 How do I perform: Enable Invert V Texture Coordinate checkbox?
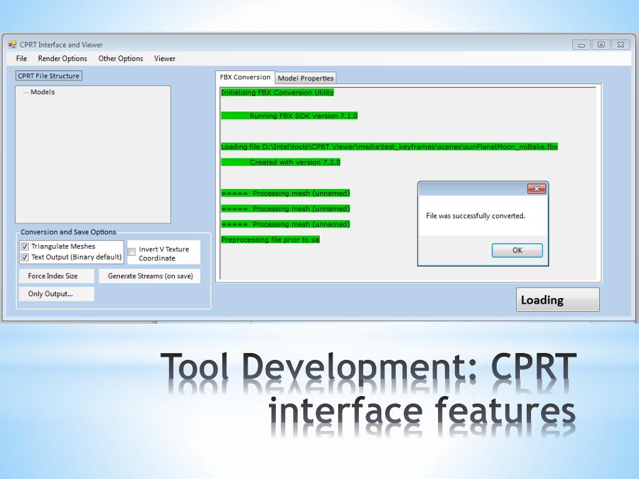132,252
